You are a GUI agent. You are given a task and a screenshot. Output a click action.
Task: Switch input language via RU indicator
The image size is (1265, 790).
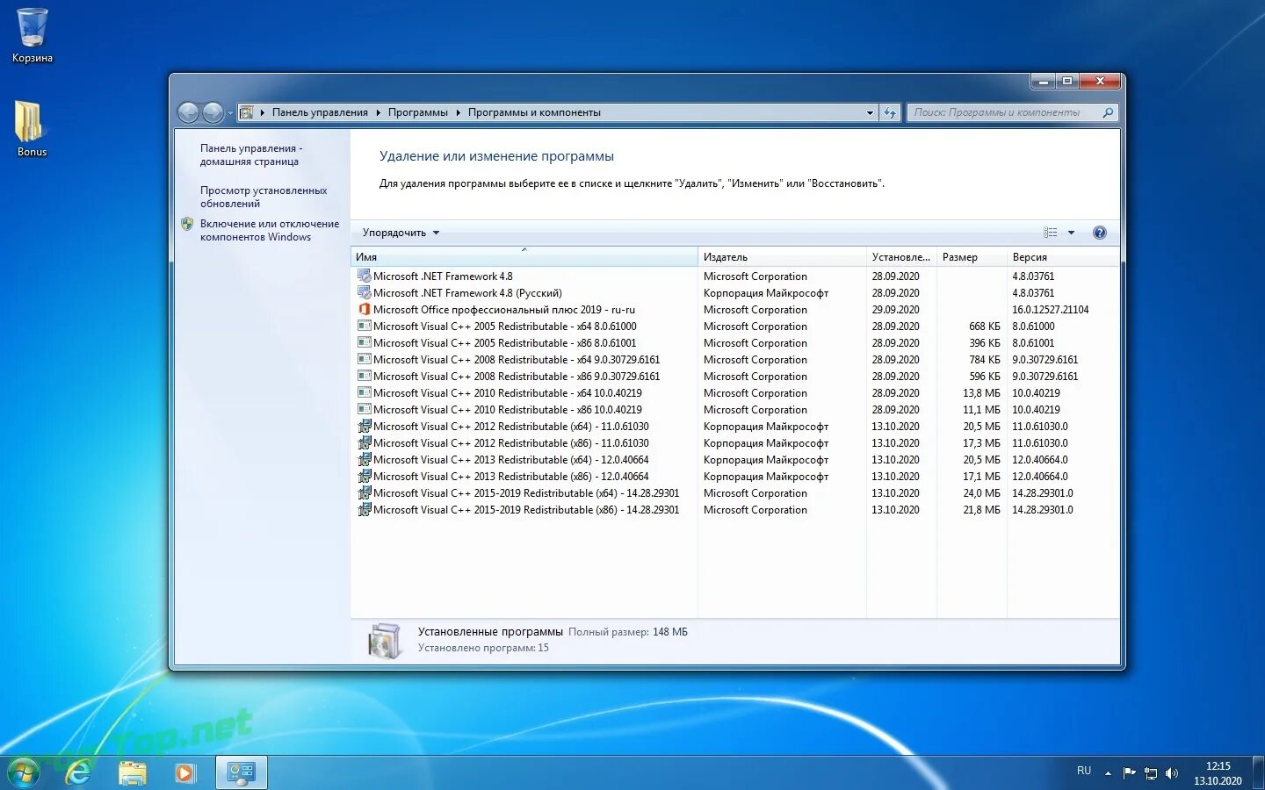(x=1084, y=772)
